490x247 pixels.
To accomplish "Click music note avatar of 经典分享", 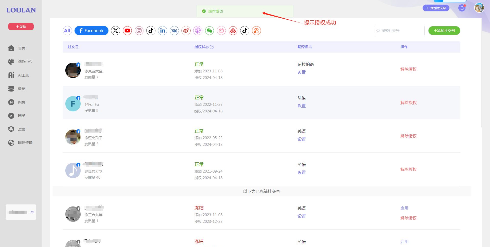I will click(x=73, y=171).
